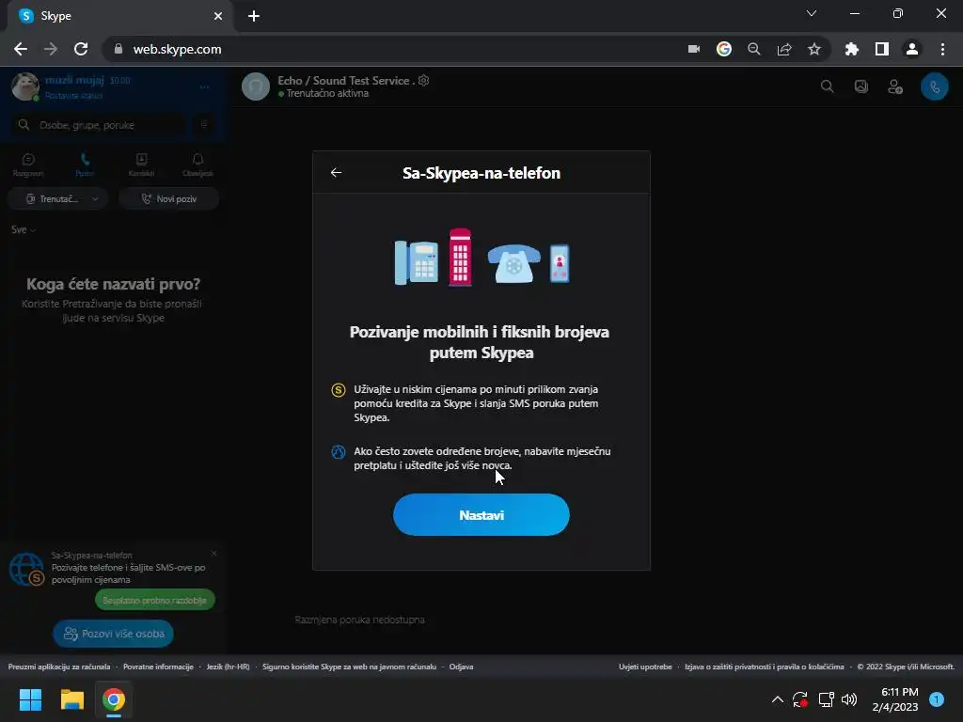This screenshot has height=722, width=963.
Task: Open the notification badge in the taskbar
Action: (x=937, y=698)
